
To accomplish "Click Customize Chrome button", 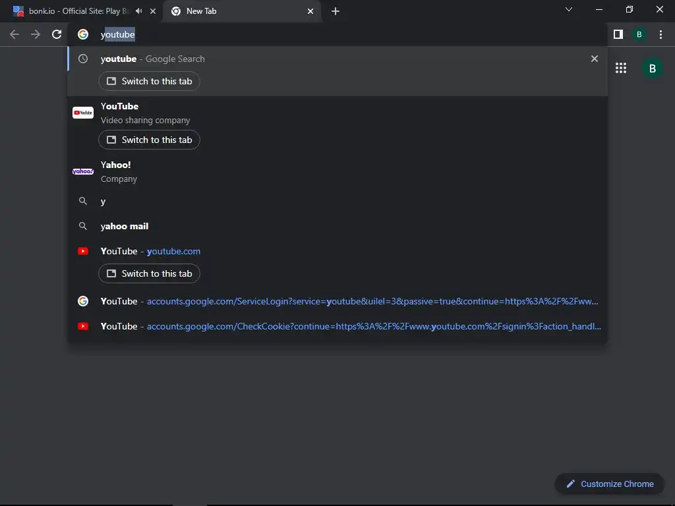I will click(610, 484).
